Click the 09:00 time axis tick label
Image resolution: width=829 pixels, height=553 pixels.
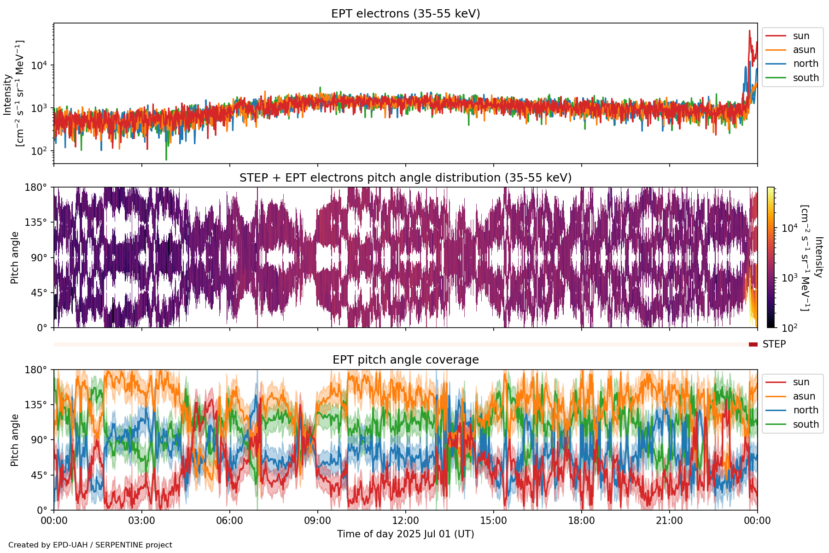pyautogui.click(x=317, y=521)
